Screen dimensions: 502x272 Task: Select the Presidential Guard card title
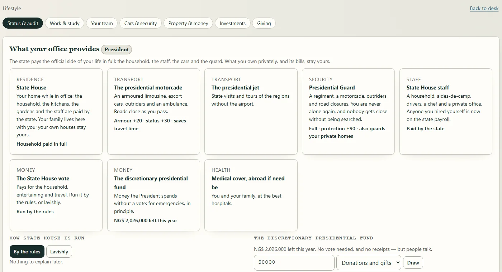(x=332, y=88)
